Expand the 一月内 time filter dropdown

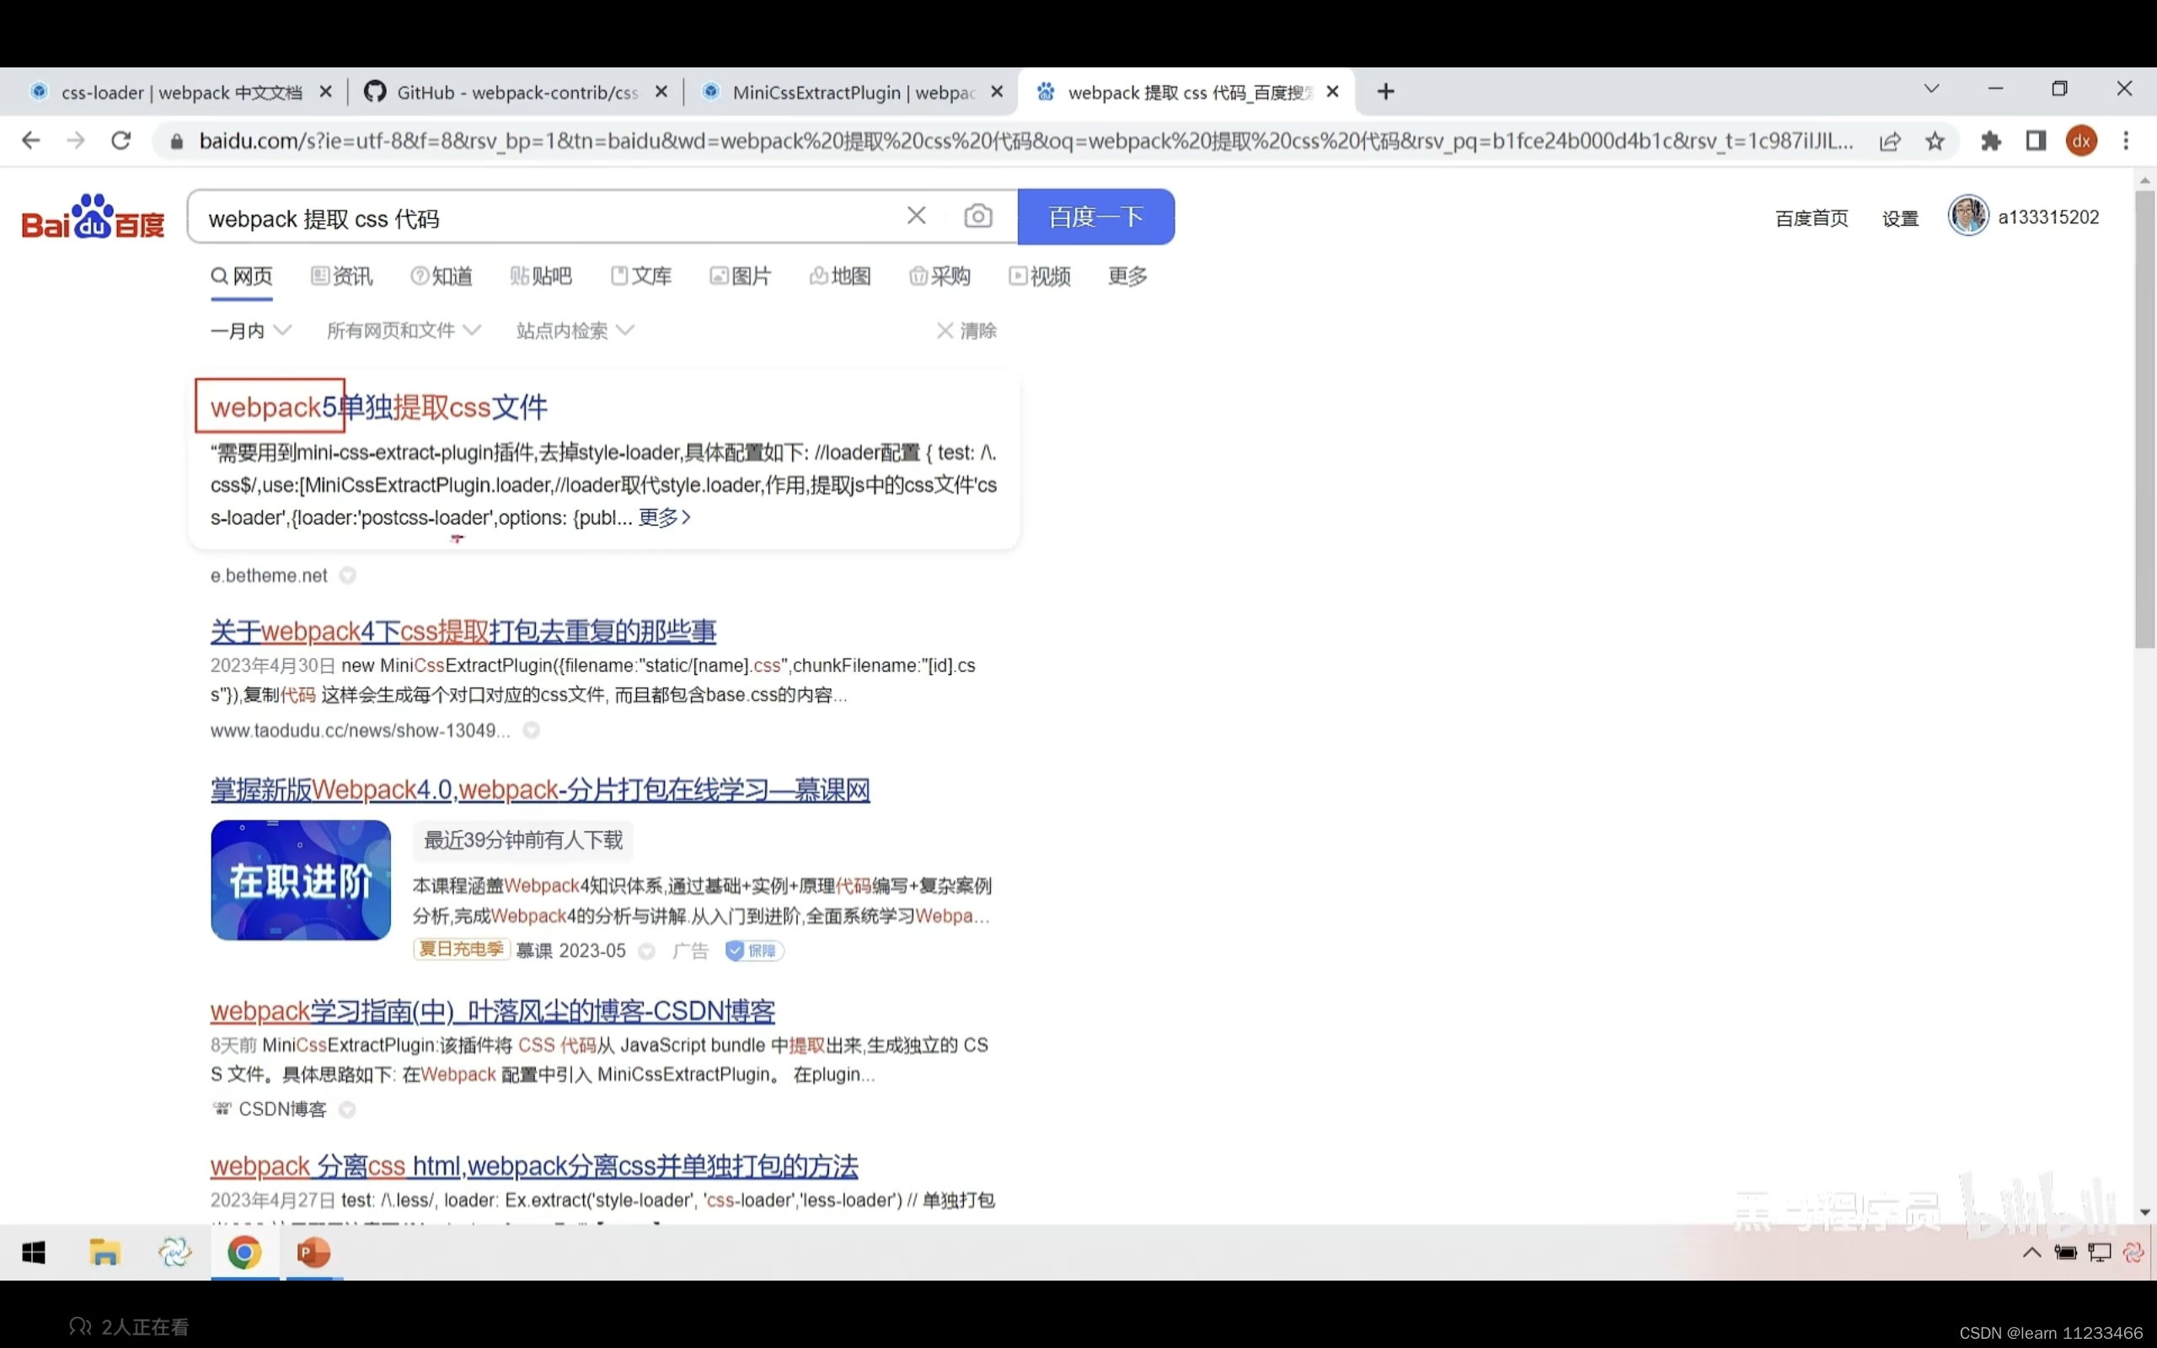[249, 330]
